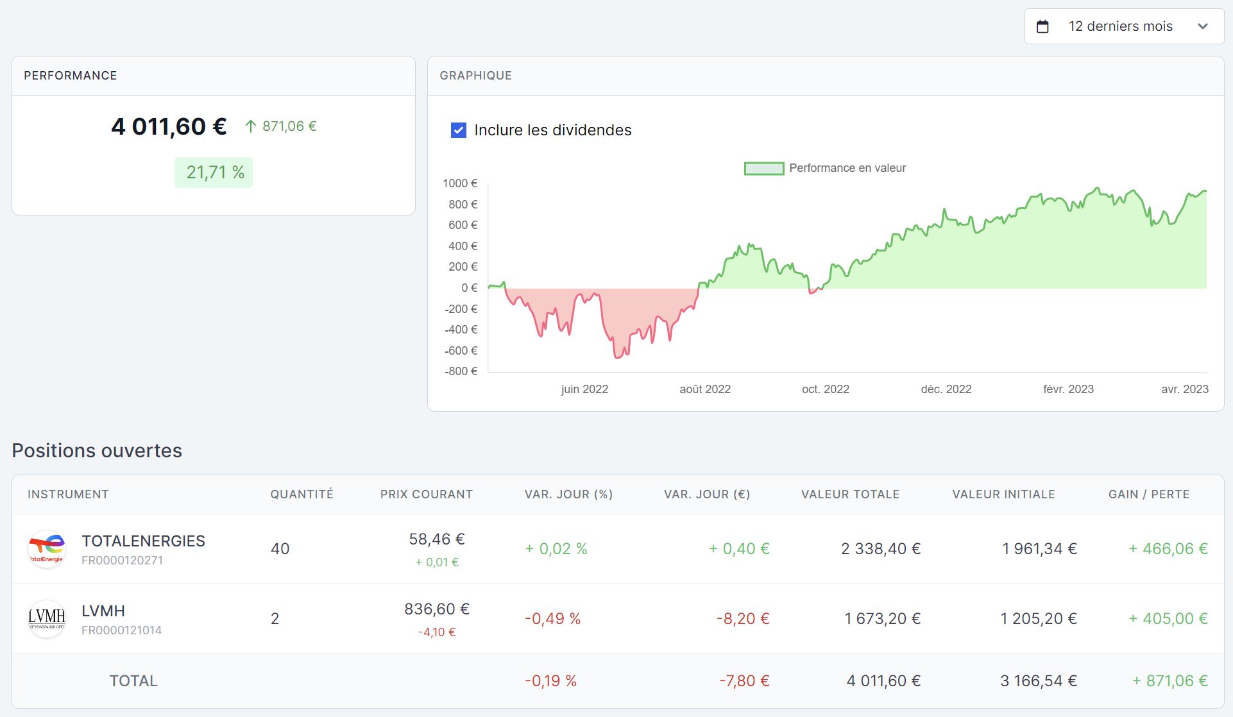Click the total -7,80 € variation

pos(744,681)
